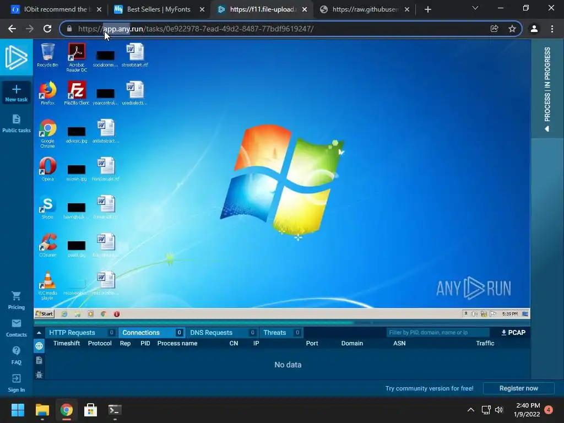This screenshot has width=564, height=423.
Task: Click Acrobat Reader DC desktop icon
Action: (x=77, y=57)
